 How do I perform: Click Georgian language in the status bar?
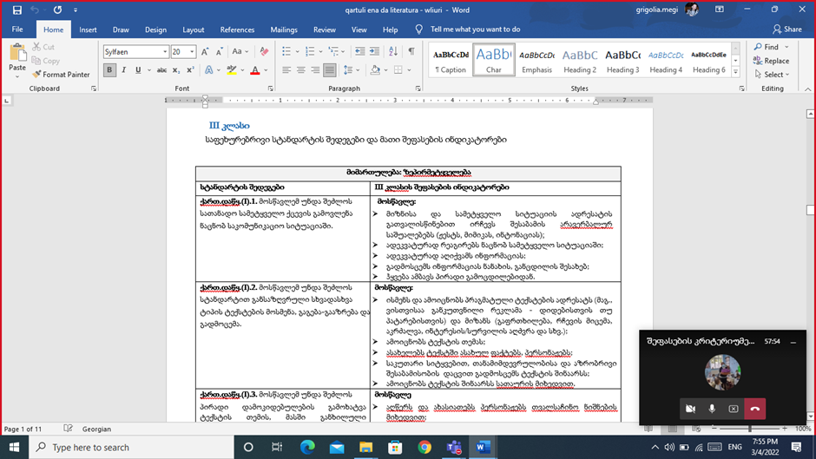click(96, 429)
